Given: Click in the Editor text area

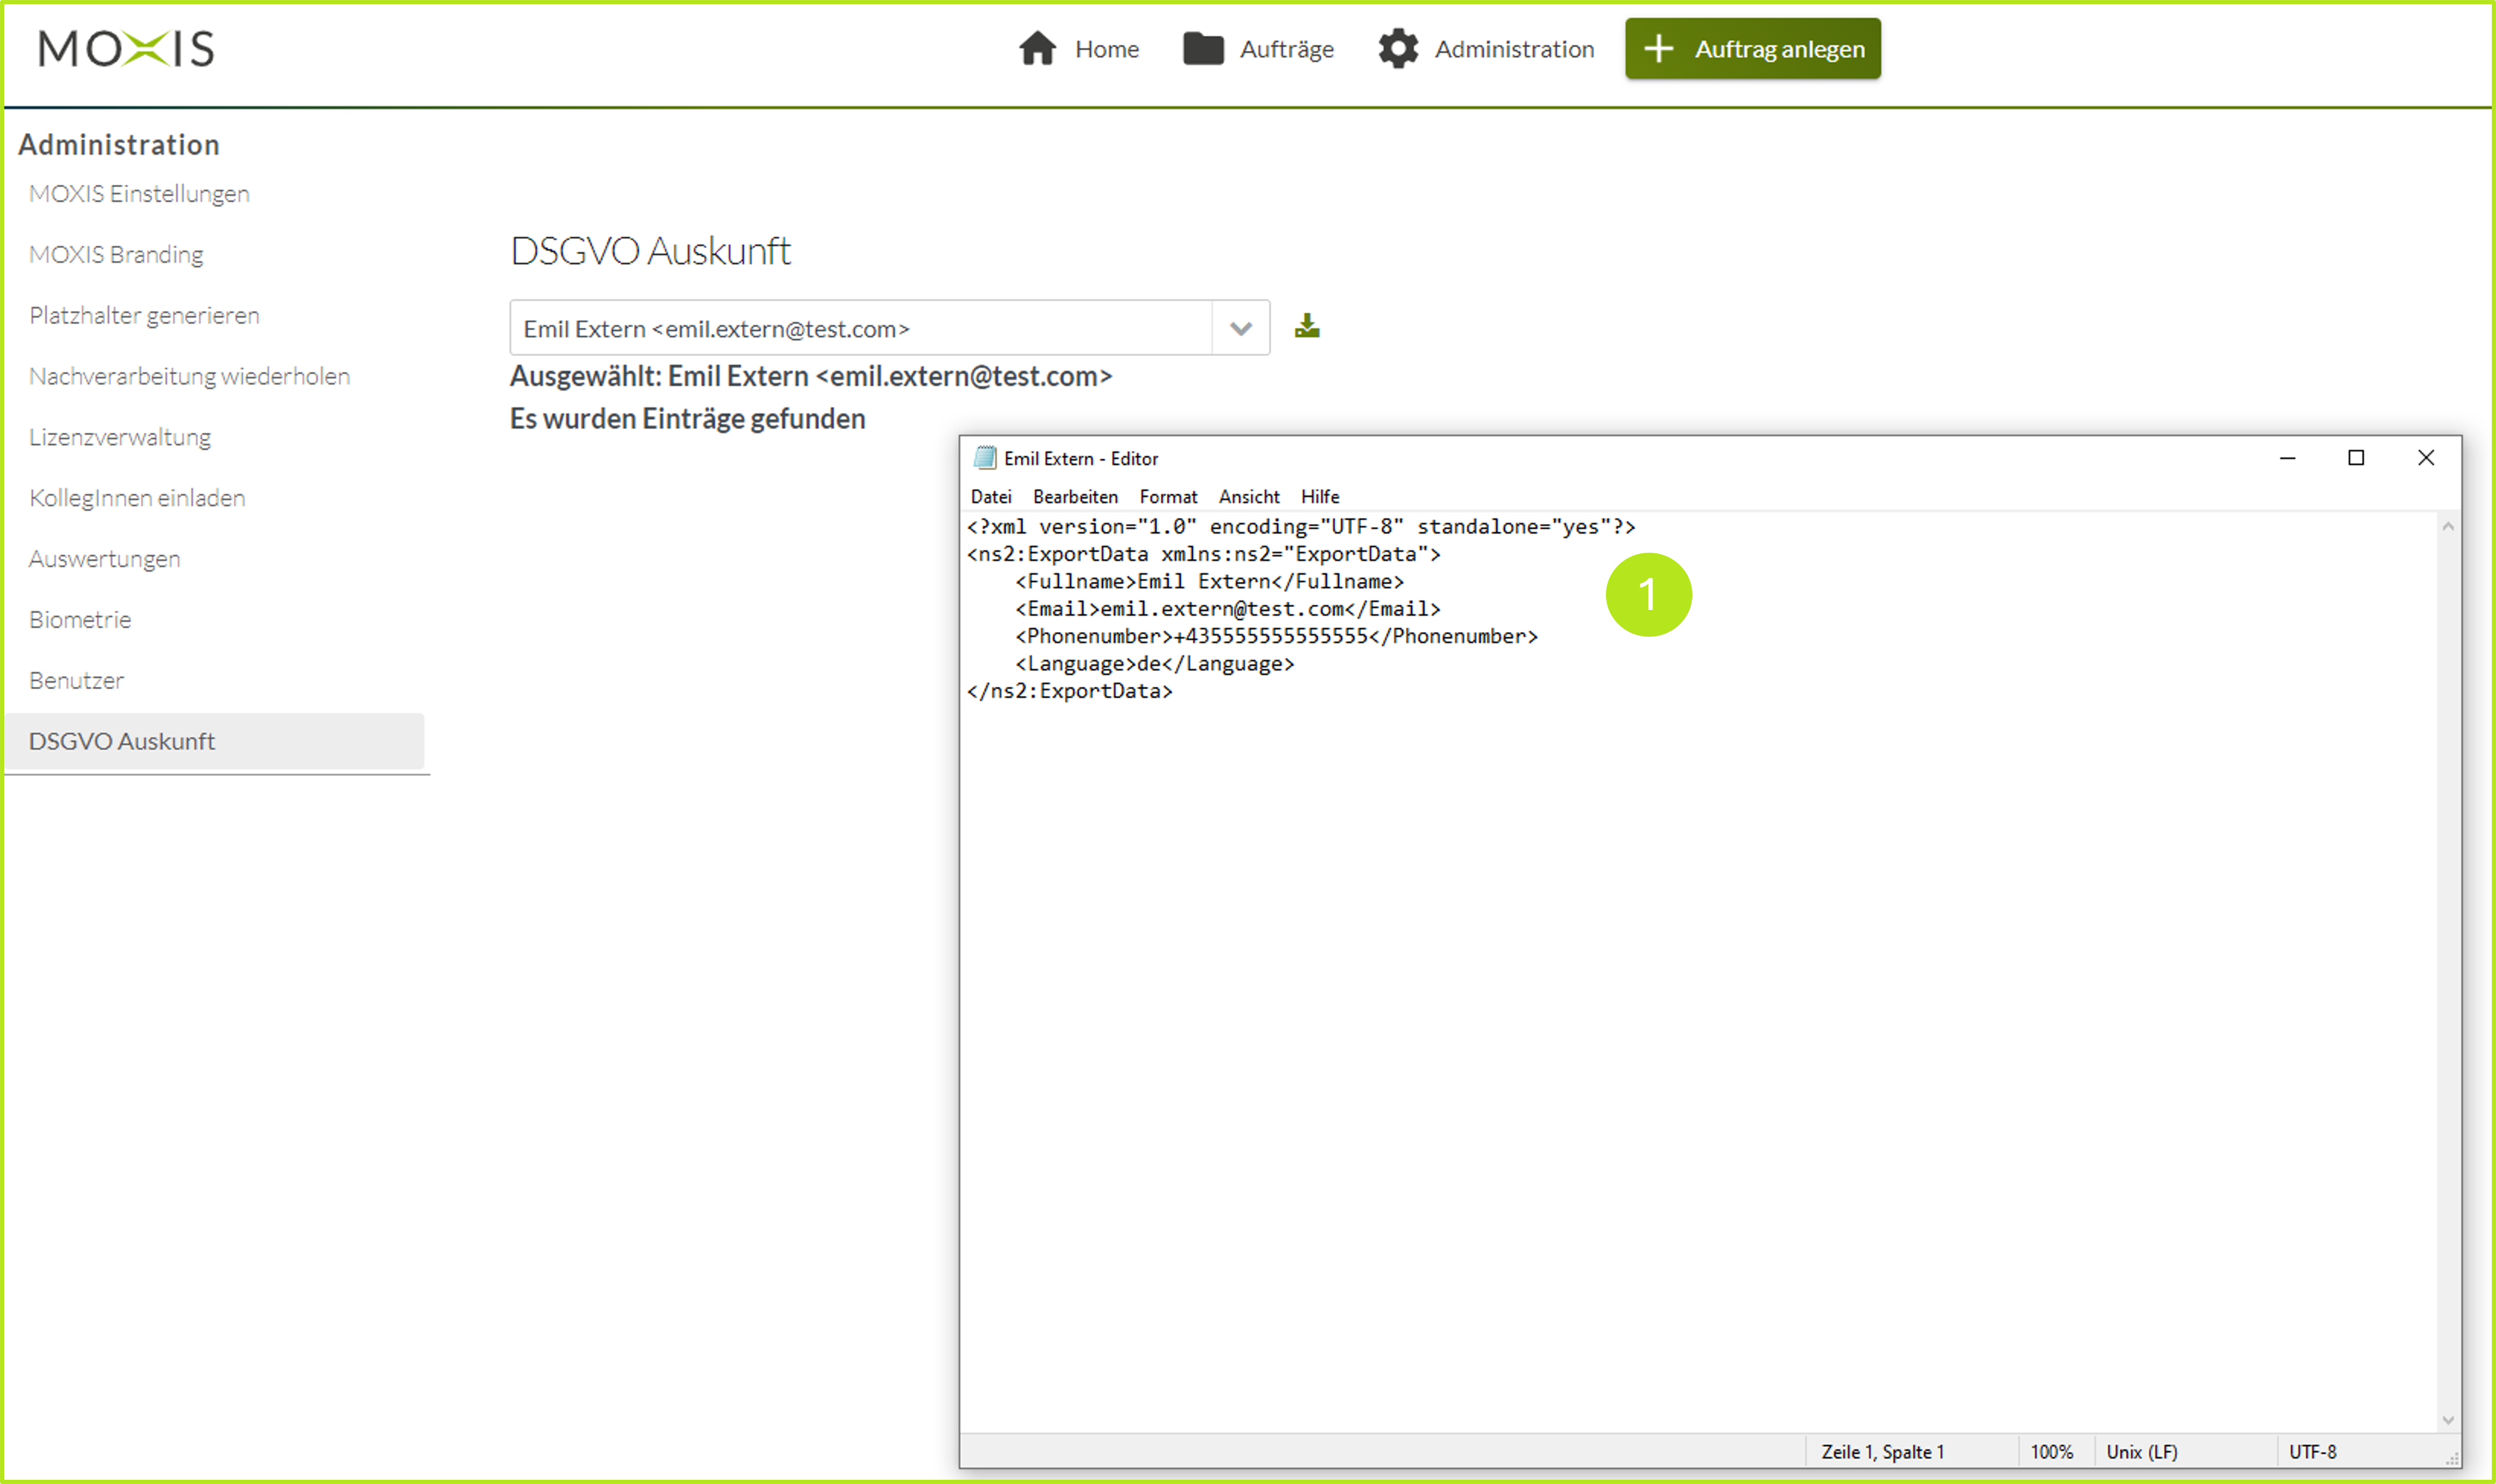Looking at the screenshot, I should pos(1701,1000).
